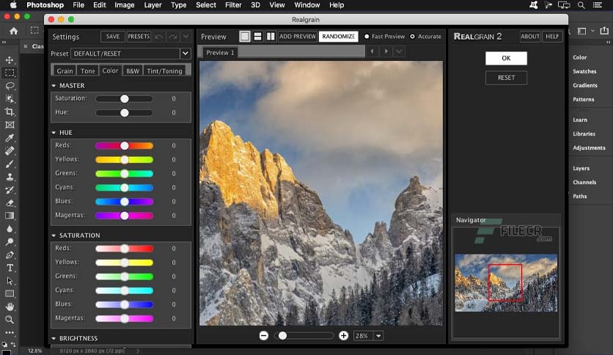Select the History Brush tool
The width and height of the screenshot is (613, 355).
(x=10, y=190)
